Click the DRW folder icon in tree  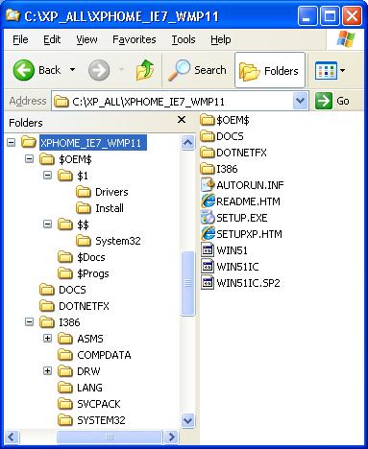click(65, 371)
